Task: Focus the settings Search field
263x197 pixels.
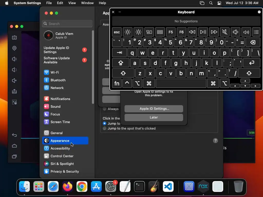Action: [67, 24]
